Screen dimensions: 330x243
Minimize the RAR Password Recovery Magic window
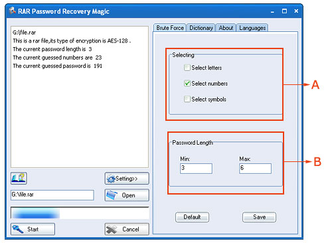[272, 11]
